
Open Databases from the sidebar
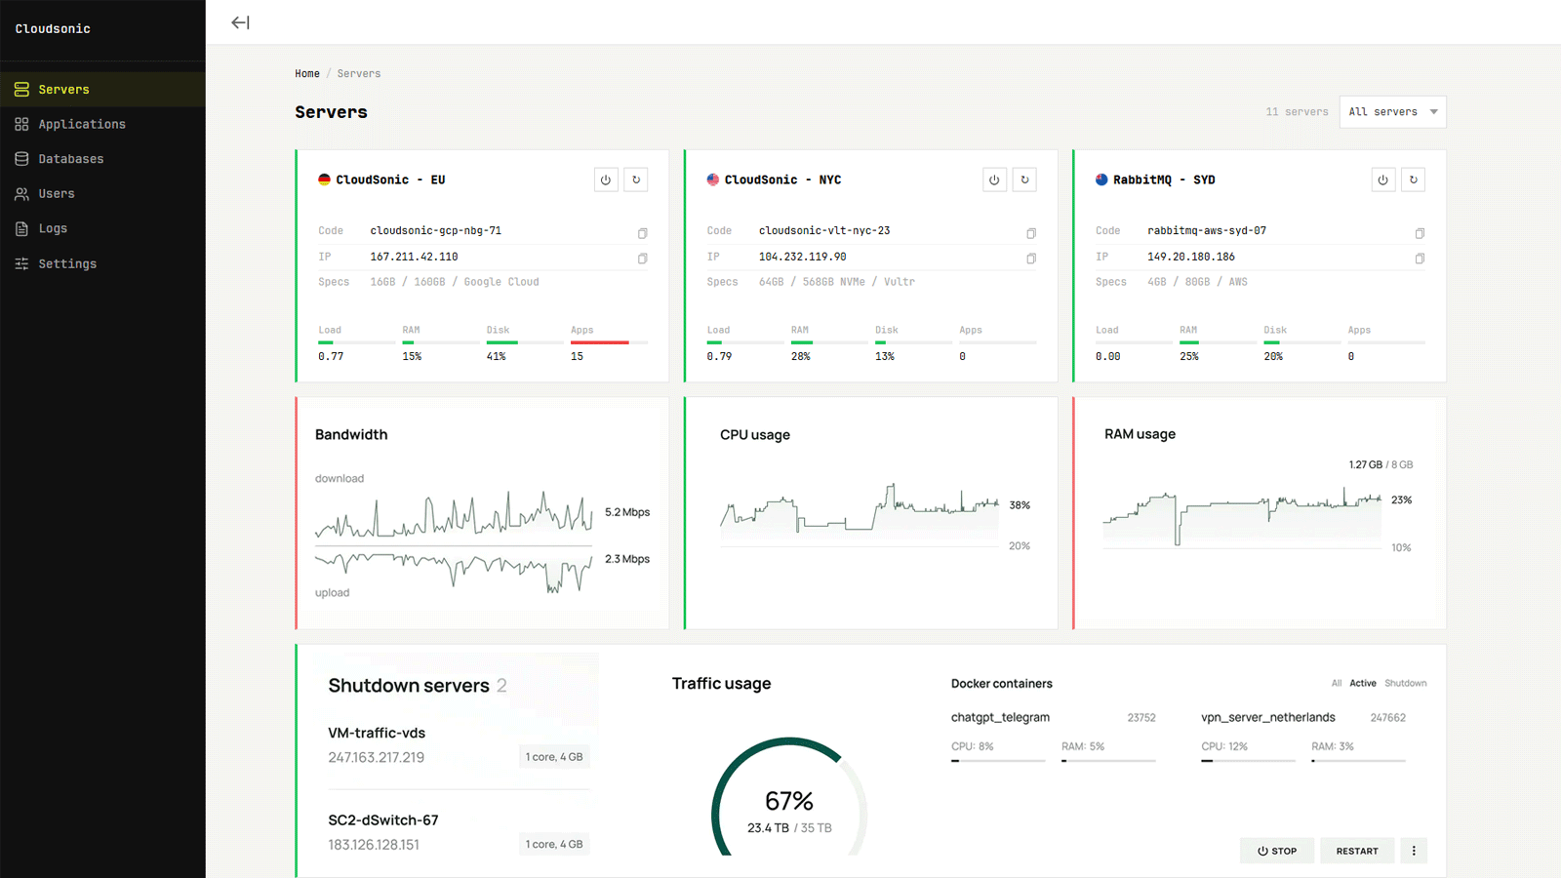102,159
